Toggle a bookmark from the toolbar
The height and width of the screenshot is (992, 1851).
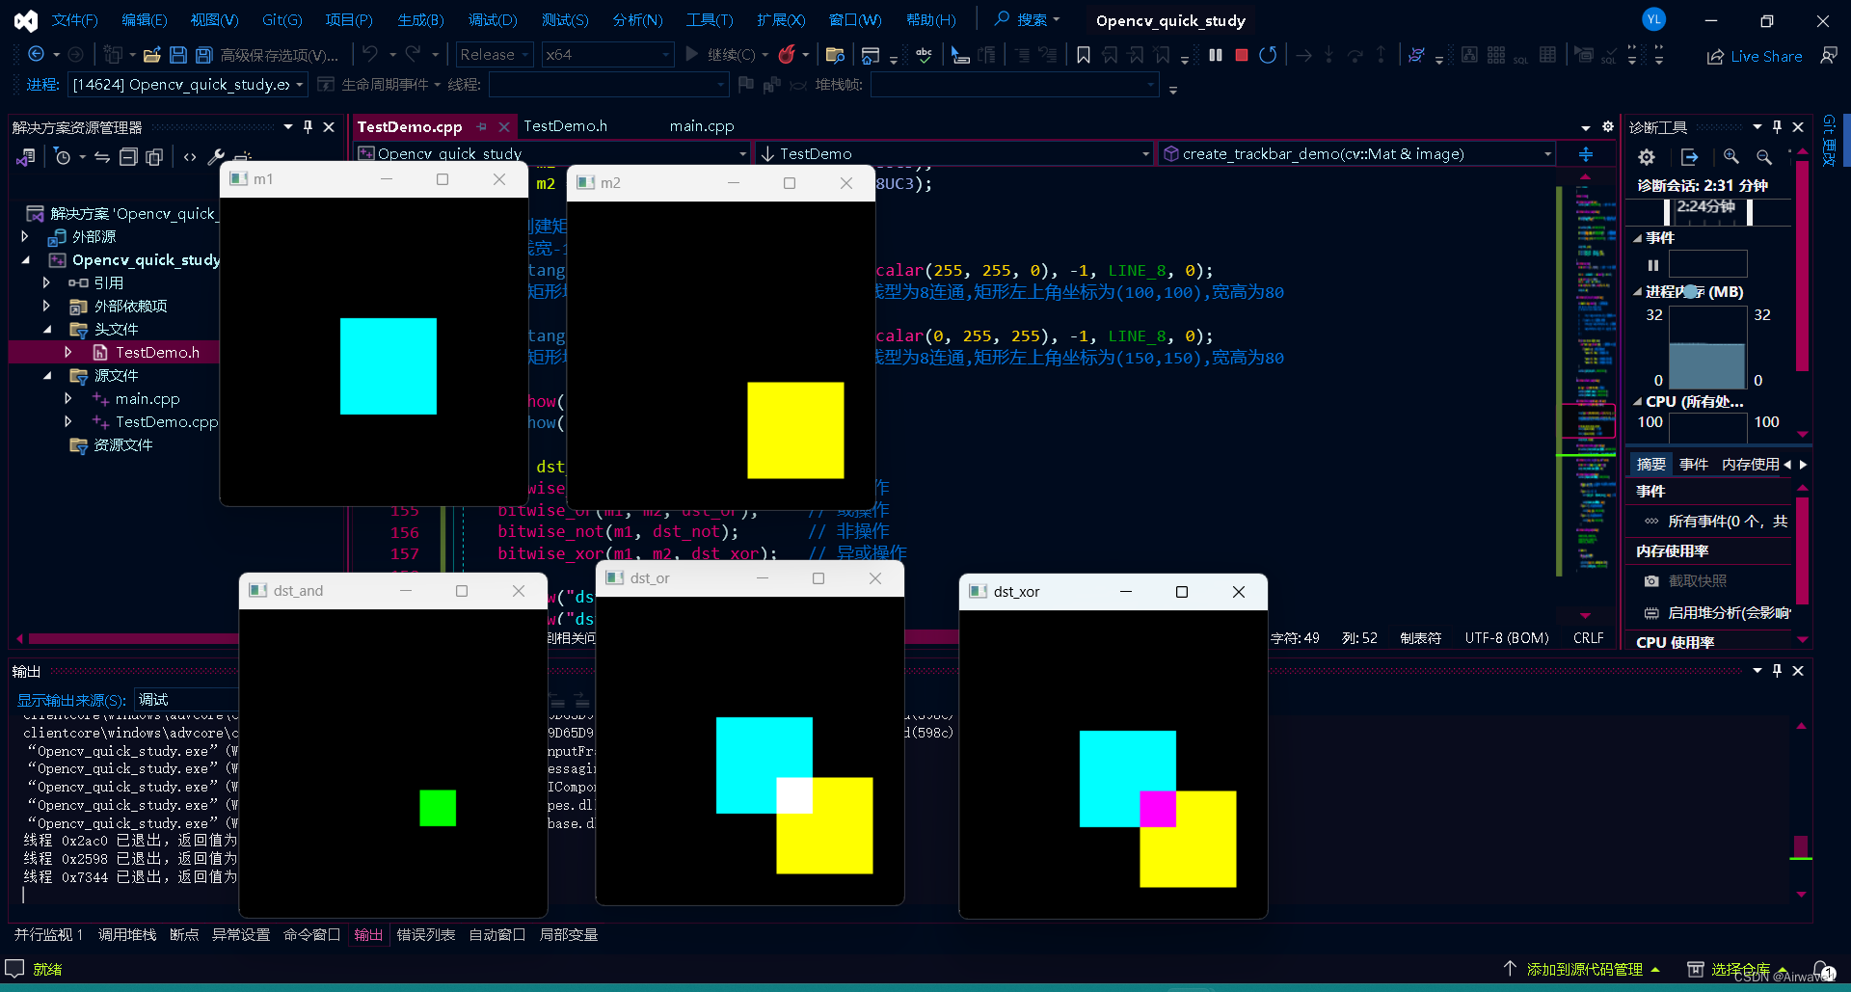tap(1084, 55)
